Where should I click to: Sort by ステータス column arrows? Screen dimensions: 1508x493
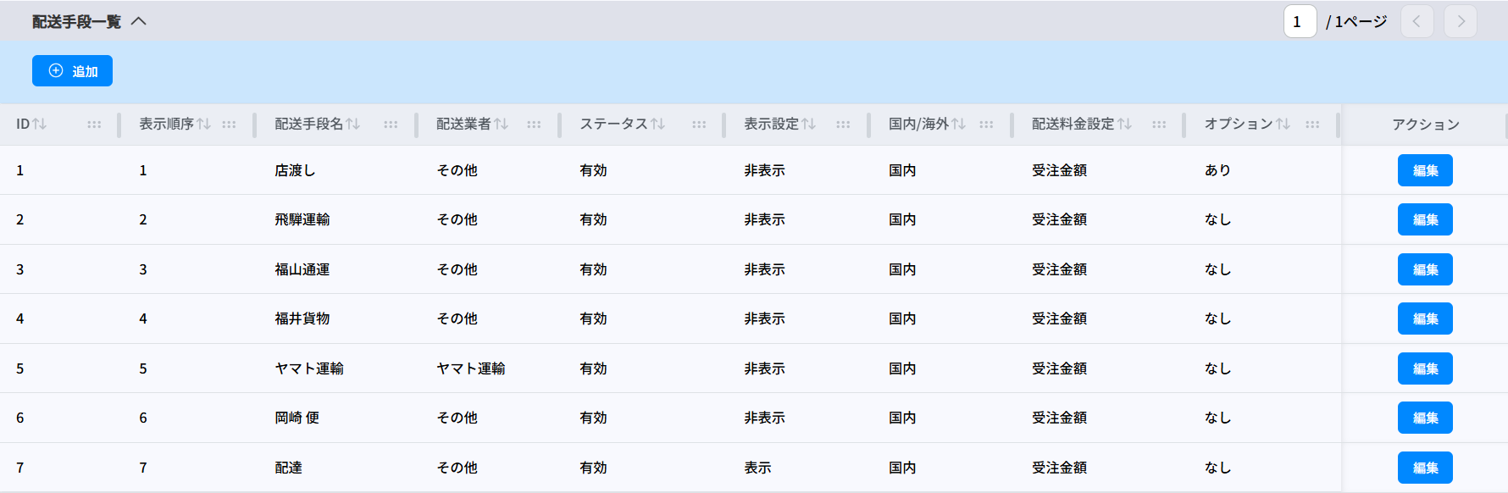click(657, 125)
